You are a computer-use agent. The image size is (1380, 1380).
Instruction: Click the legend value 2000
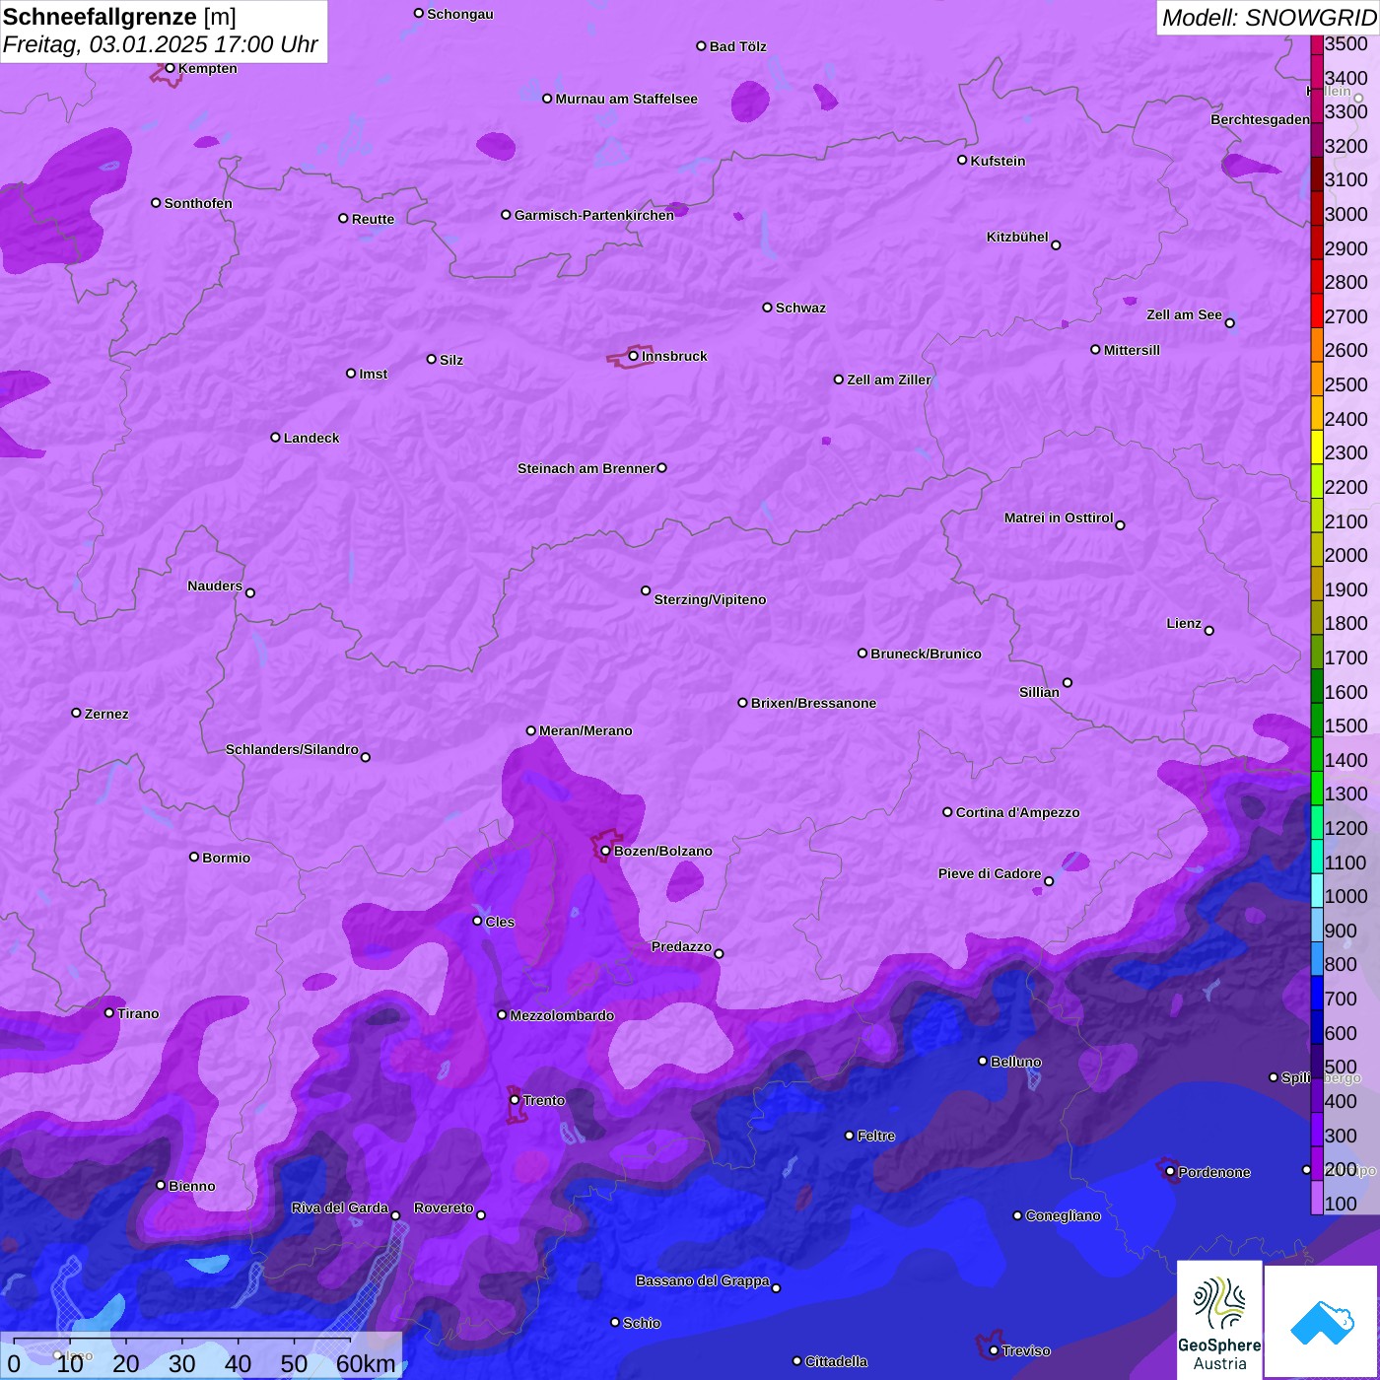pos(1345,555)
